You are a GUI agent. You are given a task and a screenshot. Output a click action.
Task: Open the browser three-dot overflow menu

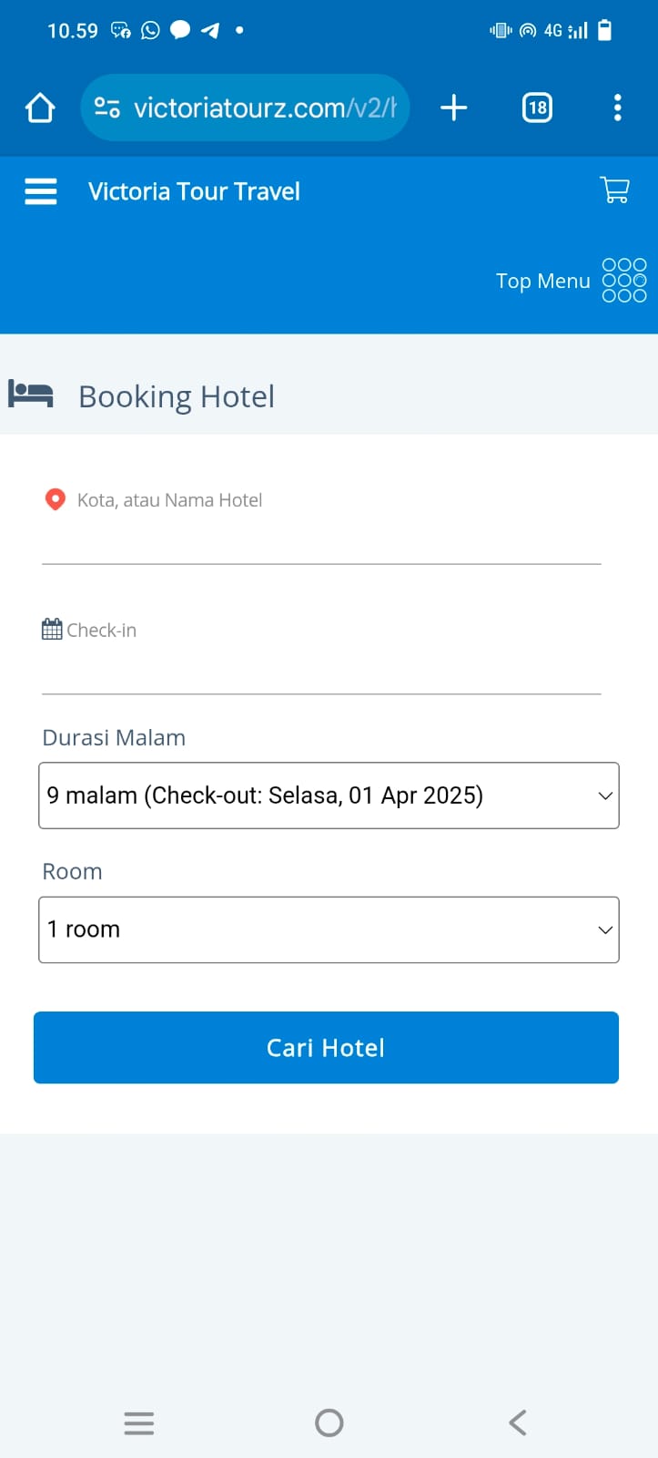[x=618, y=108]
